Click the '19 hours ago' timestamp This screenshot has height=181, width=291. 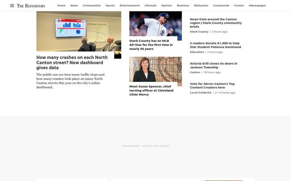212,72
